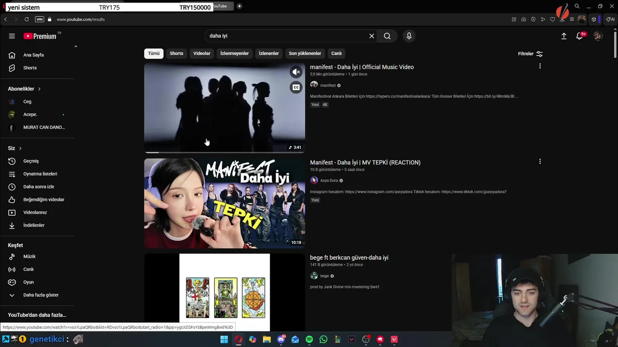This screenshot has width=618, height=347.
Task: Expand Abonelikler subscriptions section
Action: pyautogui.click(x=24, y=89)
